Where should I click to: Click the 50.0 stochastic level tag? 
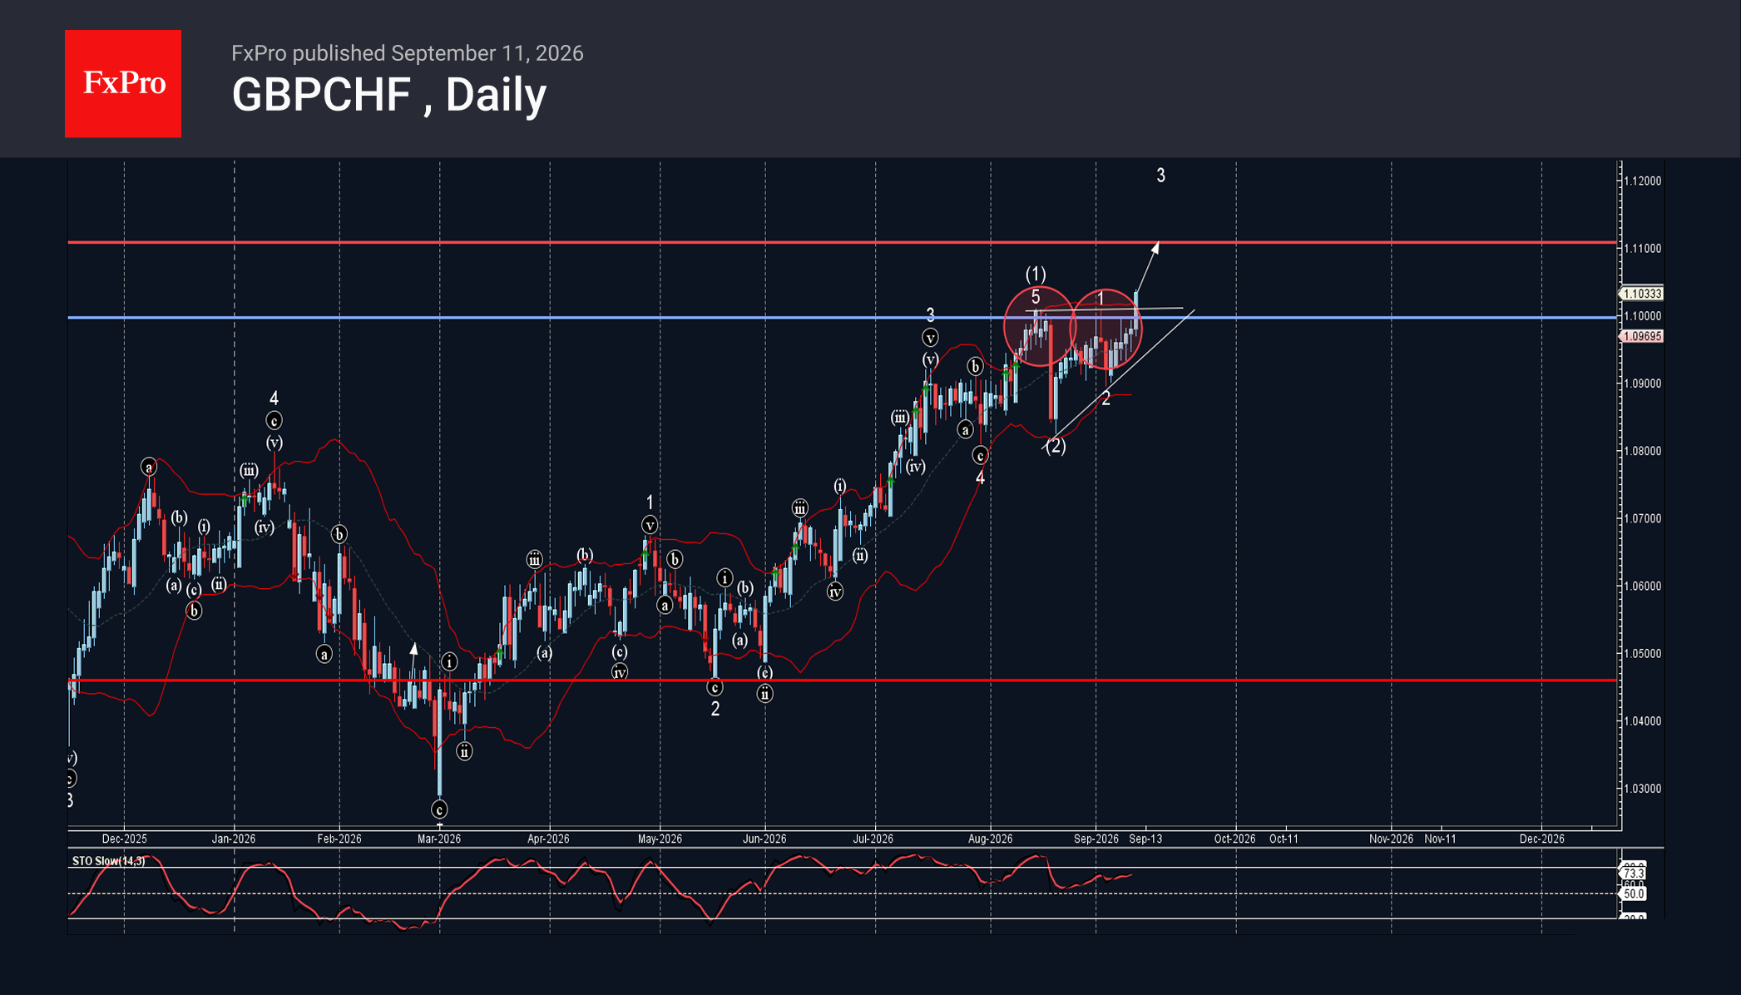[x=1634, y=894]
